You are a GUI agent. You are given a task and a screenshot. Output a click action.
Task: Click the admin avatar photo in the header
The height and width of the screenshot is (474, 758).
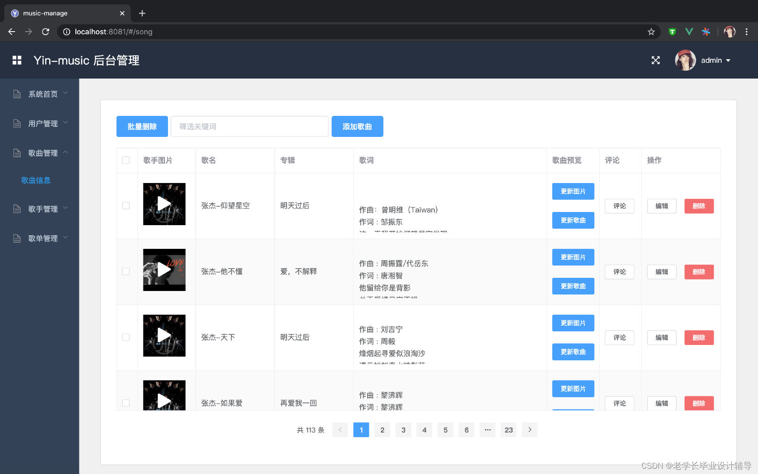tap(685, 60)
